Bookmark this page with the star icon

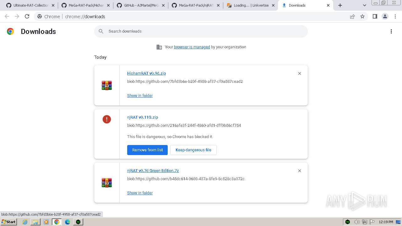pyautogui.click(x=362, y=16)
